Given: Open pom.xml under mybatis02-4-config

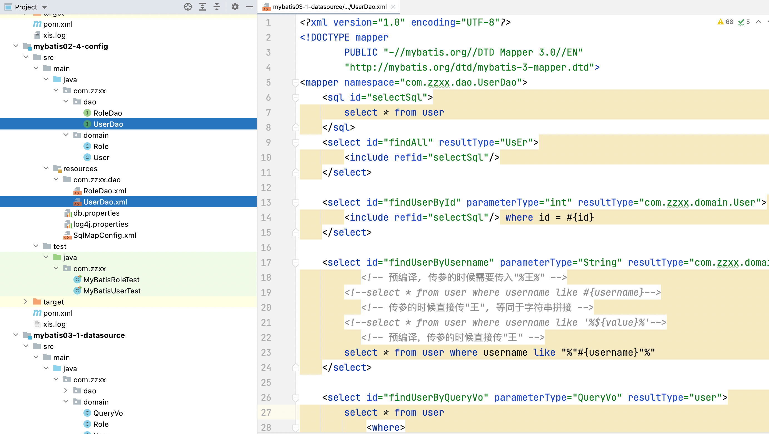Looking at the screenshot, I should coord(58,313).
